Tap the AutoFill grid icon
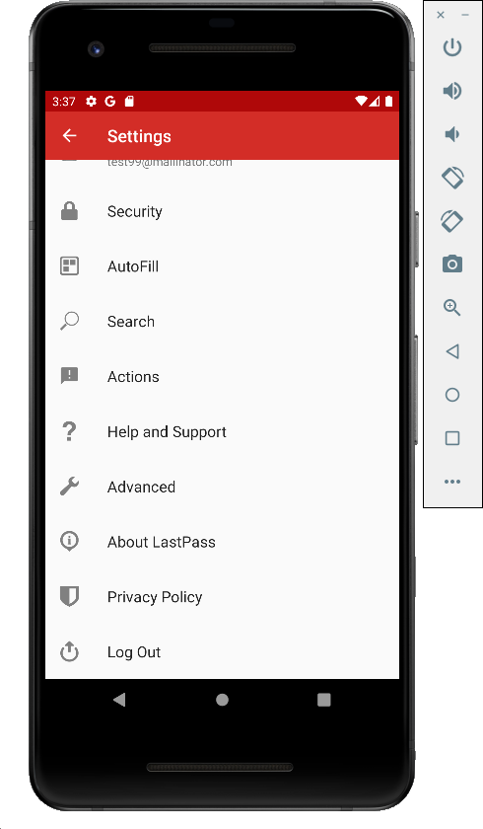 (69, 265)
